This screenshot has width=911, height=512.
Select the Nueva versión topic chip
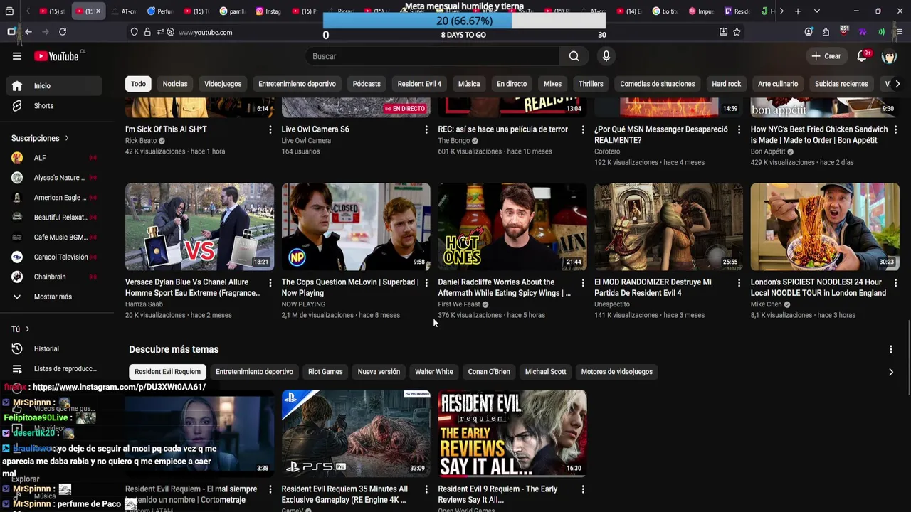[x=379, y=372]
